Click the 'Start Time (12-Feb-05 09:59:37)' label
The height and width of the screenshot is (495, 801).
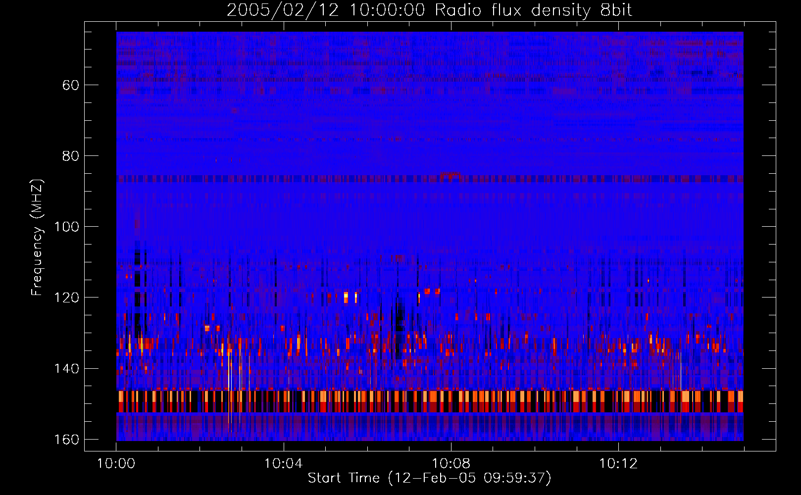[x=429, y=478]
